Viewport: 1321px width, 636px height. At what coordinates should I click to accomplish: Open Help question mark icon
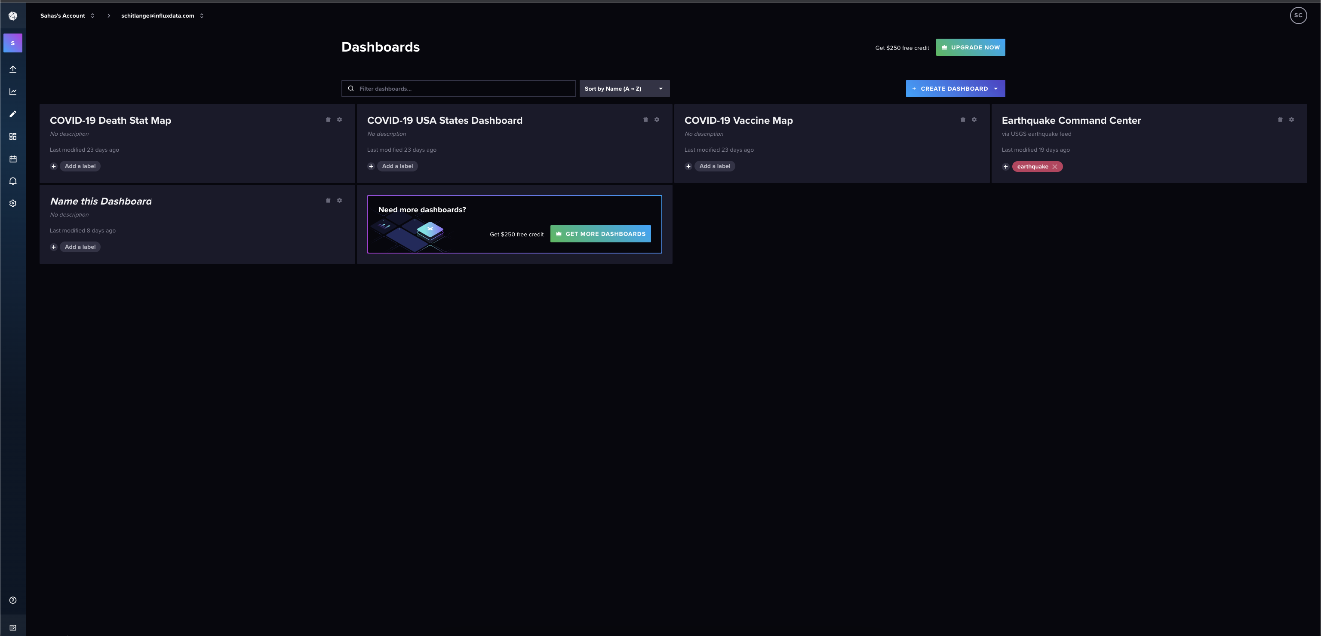pos(13,600)
